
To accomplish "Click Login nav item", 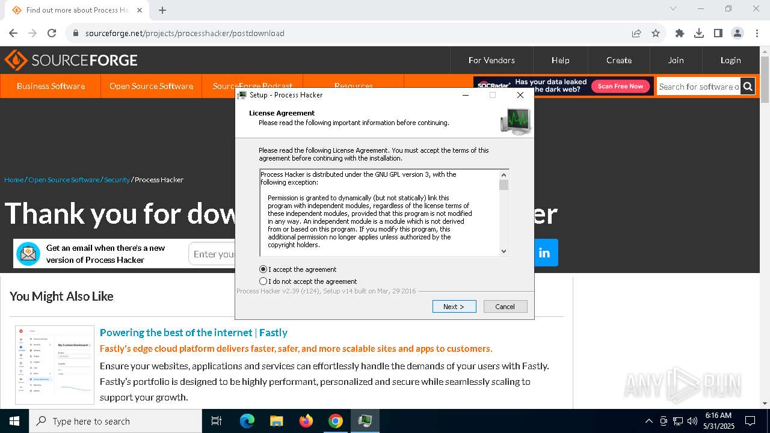I will [x=730, y=60].
